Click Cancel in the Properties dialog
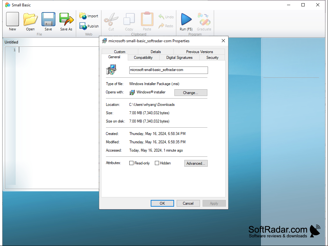This screenshot has height=246, width=328. (x=188, y=203)
